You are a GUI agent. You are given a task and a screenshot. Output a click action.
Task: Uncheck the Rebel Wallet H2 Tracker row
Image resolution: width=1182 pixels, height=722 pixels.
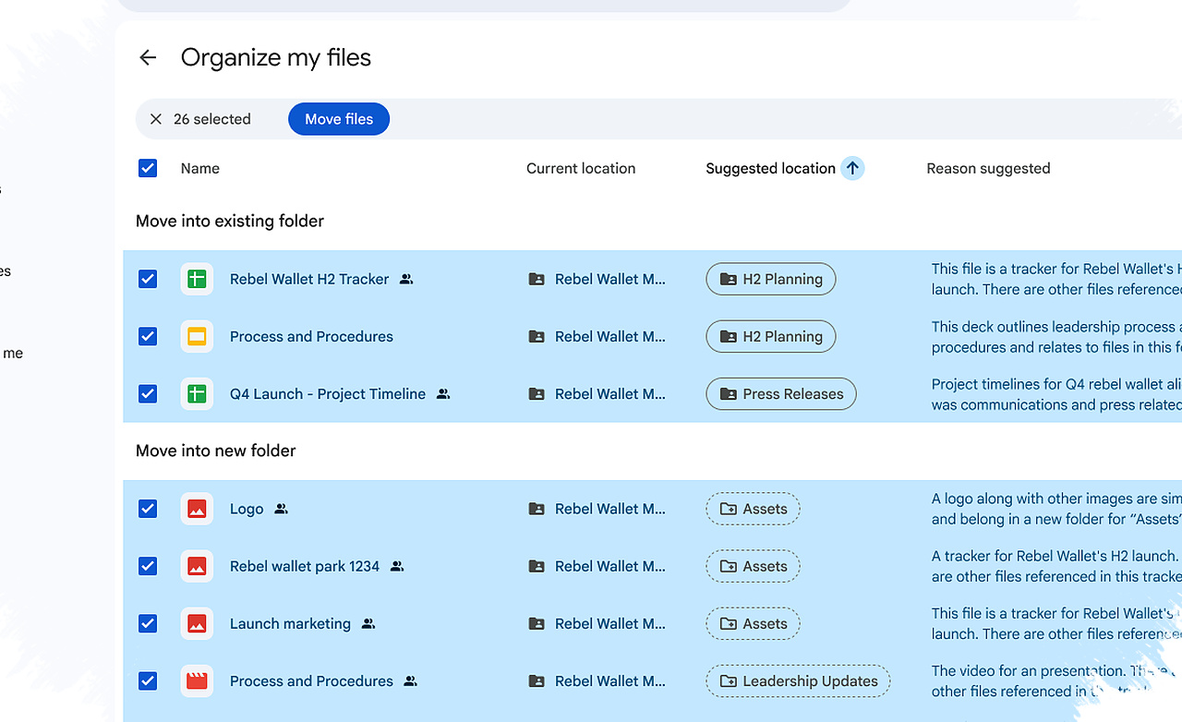(x=148, y=279)
